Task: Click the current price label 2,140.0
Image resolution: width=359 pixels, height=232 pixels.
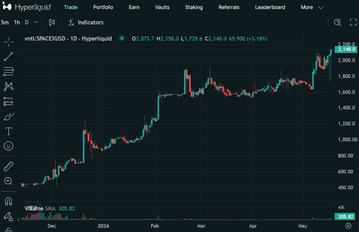Action: pyautogui.click(x=346, y=50)
